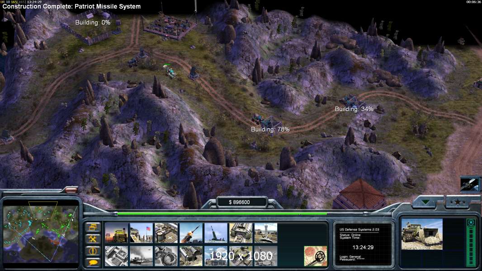Click the green power level bar
The width and height of the screenshot is (482, 271).
pos(222,214)
